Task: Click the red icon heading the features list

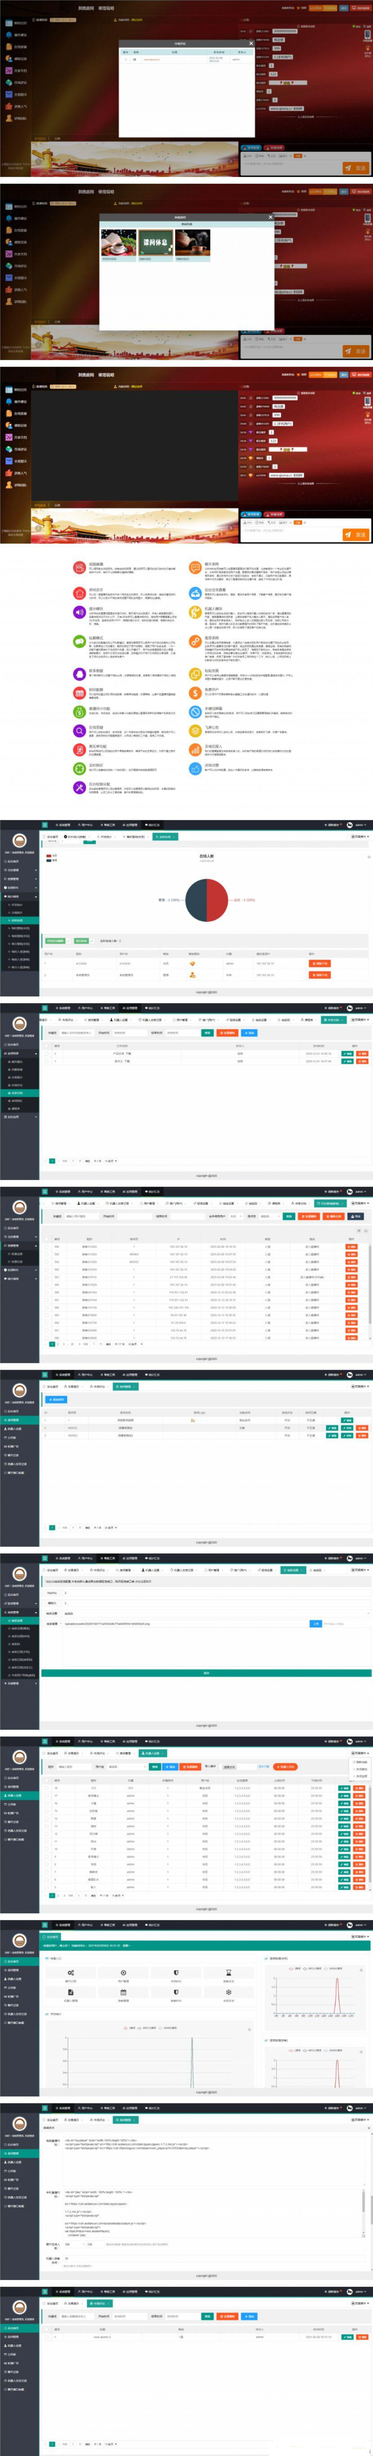Action: click(79, 566)
